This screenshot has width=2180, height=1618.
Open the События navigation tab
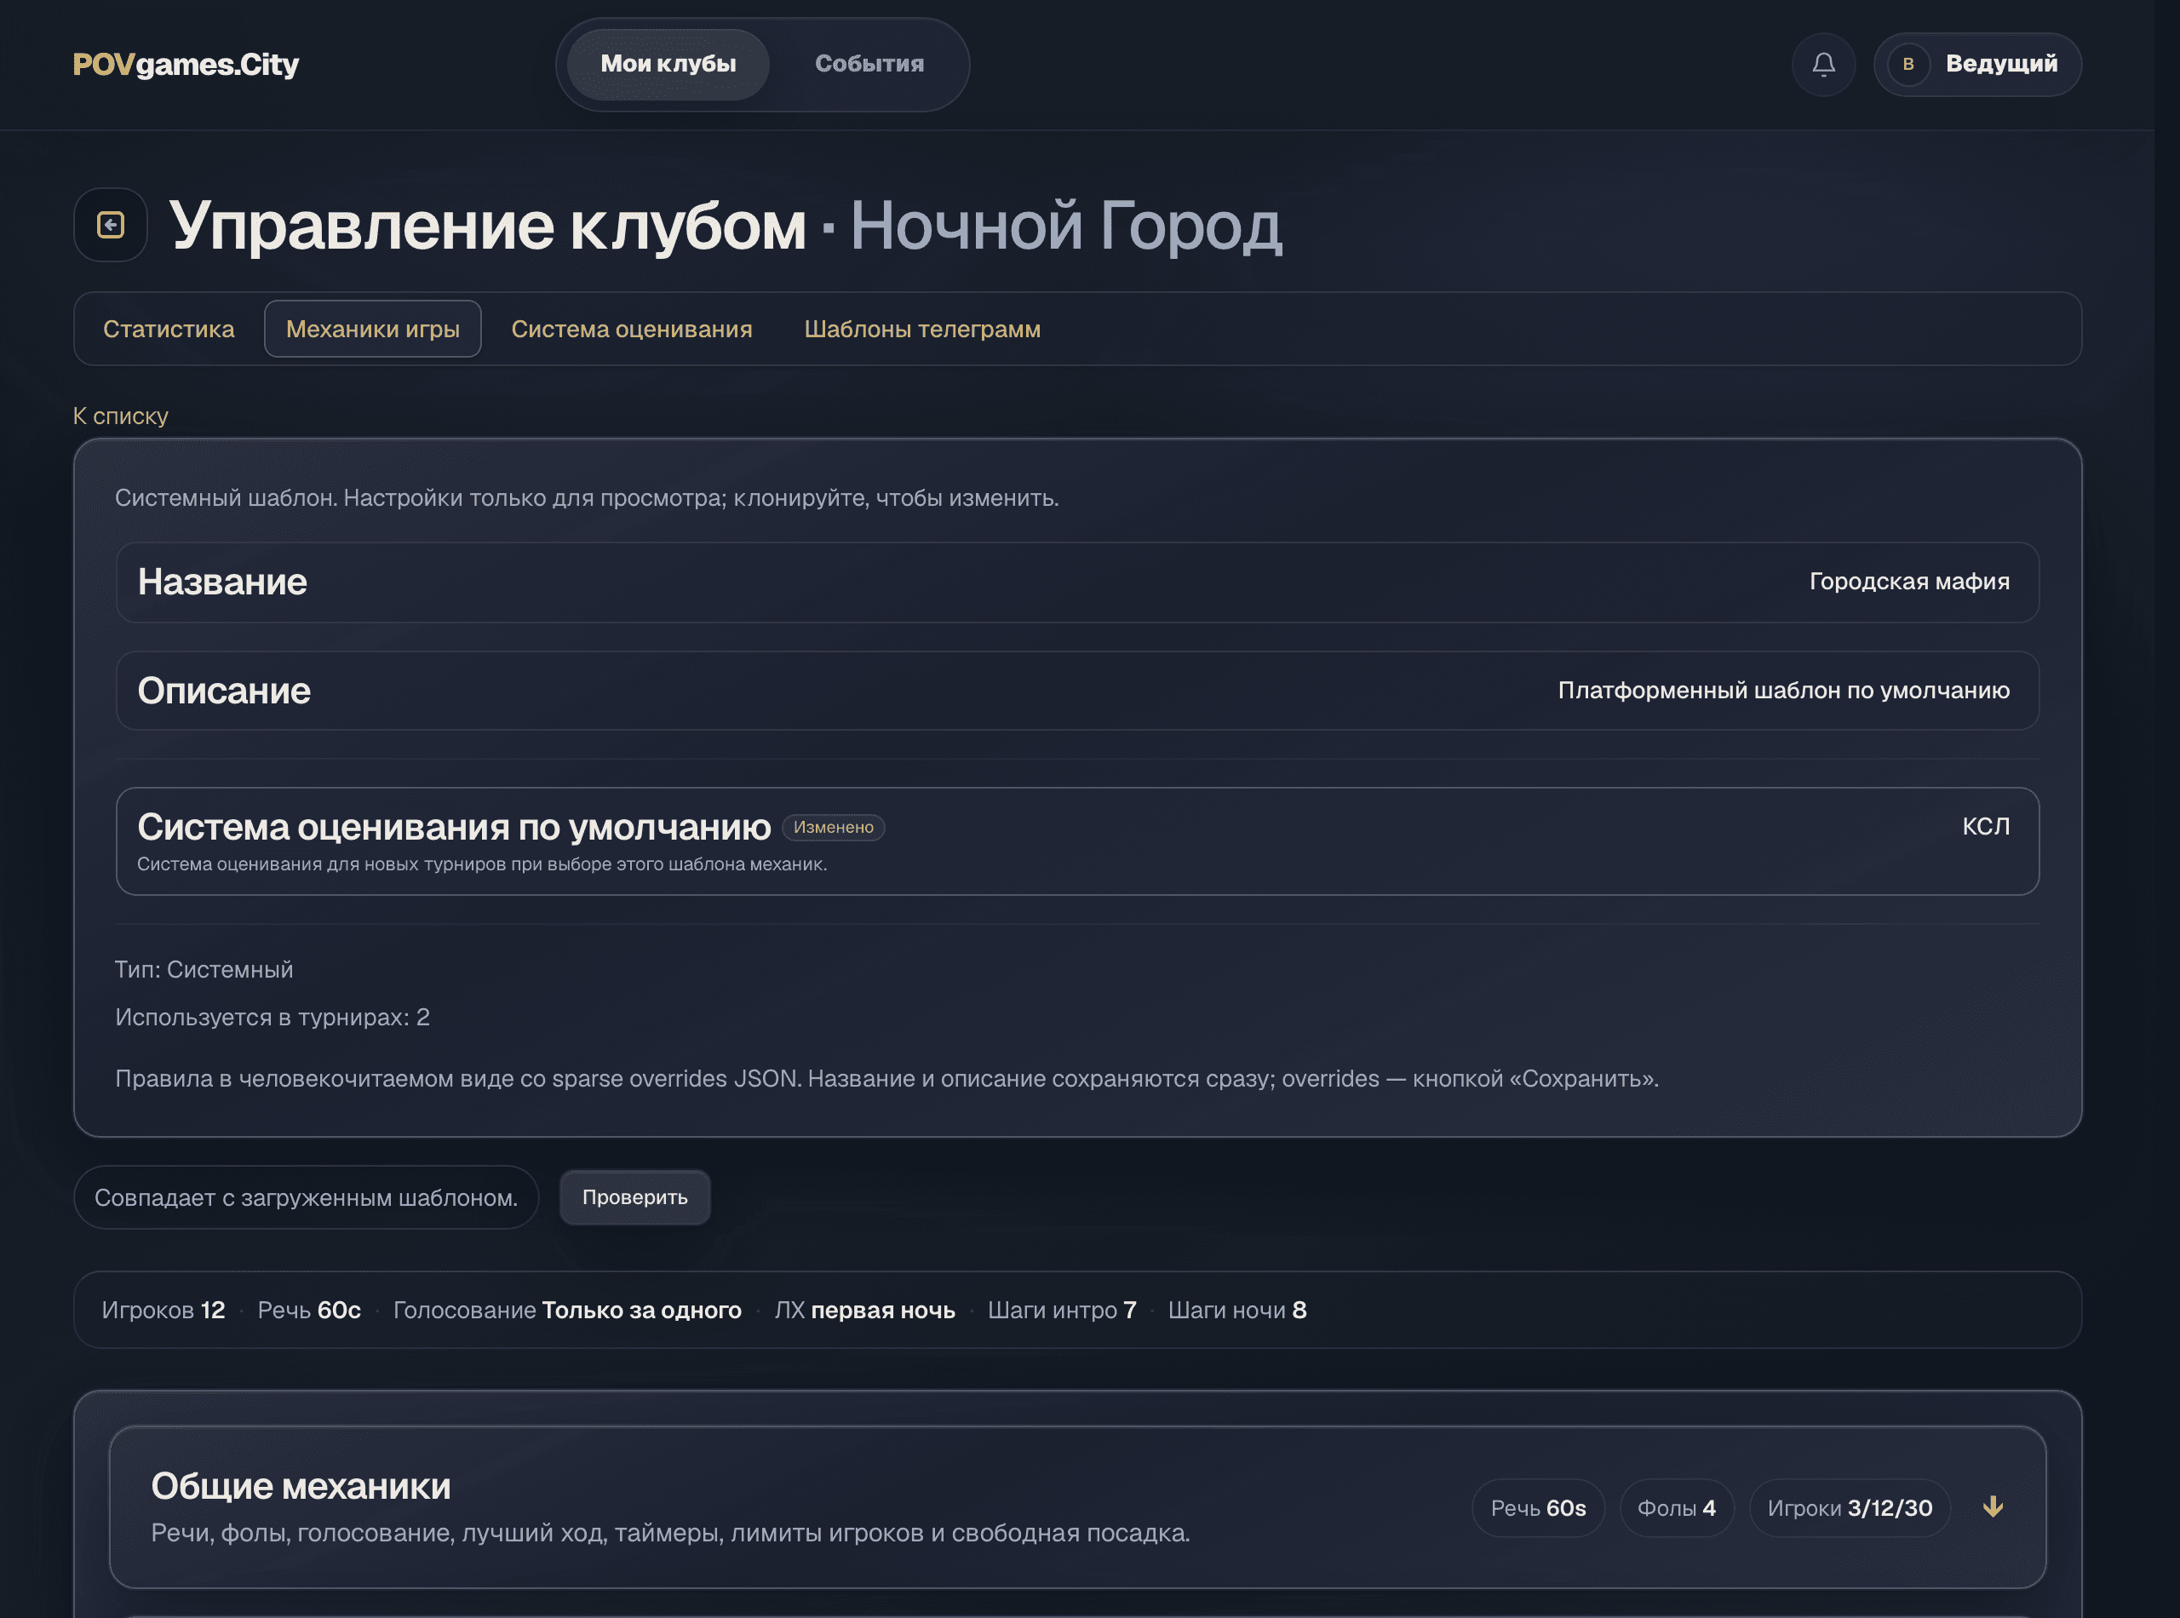point(869,65)
